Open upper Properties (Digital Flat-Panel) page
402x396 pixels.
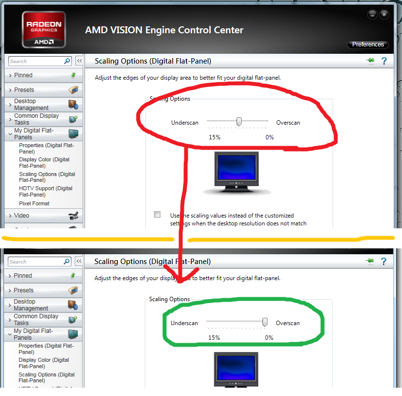pyautogui.click(x=46, y=149)
